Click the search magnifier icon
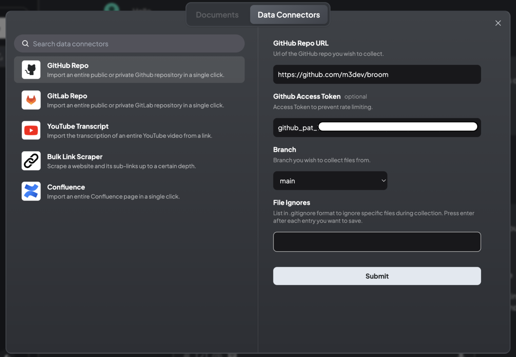The height and width of the screenshot is (357, 516). pyautogui.click(x=25, y=44)
